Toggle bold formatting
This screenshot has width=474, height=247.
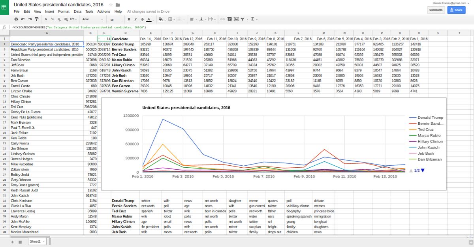[129, 19]
